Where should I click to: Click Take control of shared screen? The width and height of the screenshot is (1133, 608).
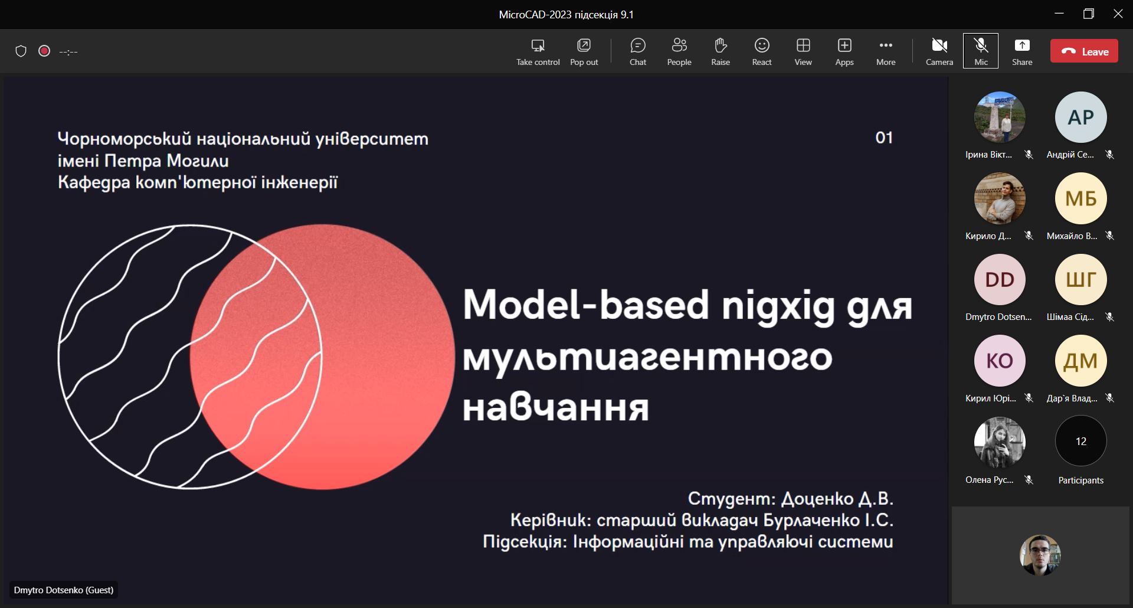pyautogui.click(x=538, y=51)
